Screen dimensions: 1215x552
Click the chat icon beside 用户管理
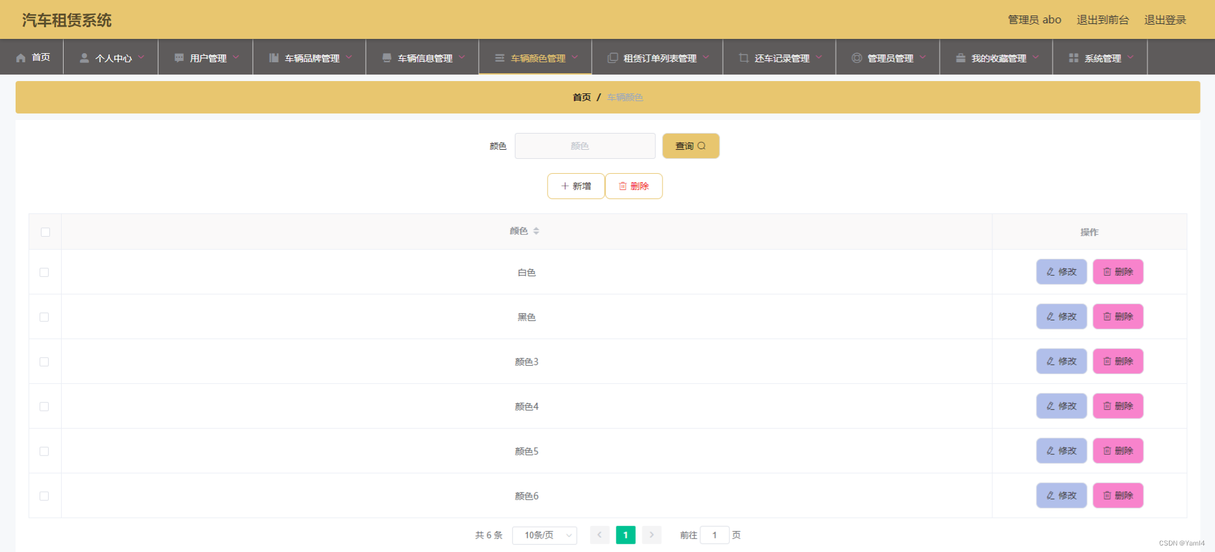coord(179,58)
